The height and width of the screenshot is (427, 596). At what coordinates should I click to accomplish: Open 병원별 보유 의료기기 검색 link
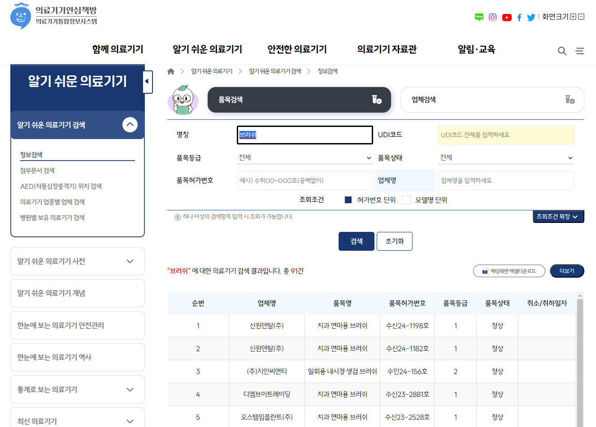[x=52, y=218]
